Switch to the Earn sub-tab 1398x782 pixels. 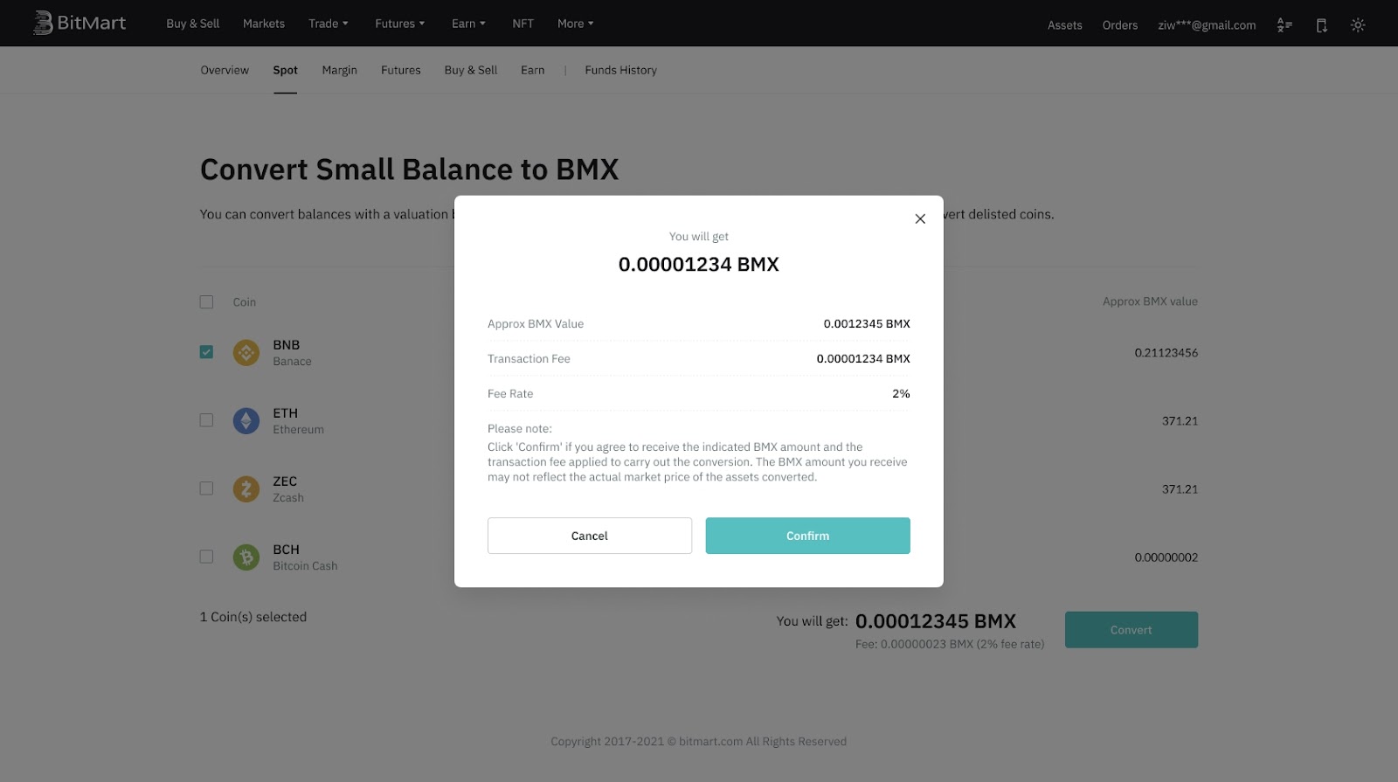(x=533, y=70)
